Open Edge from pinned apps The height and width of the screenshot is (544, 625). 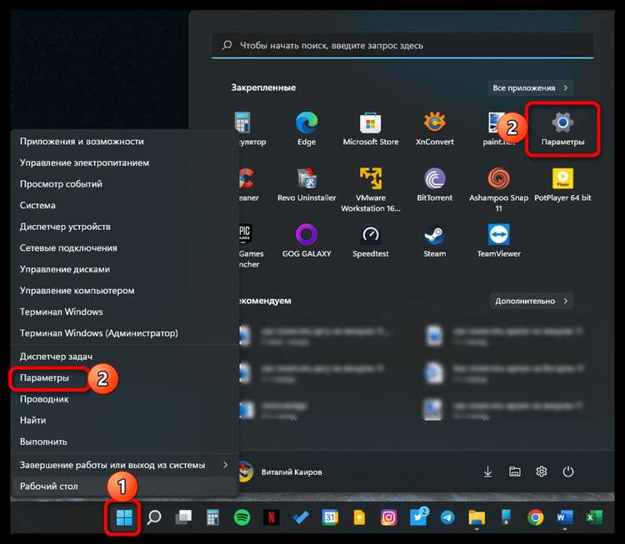click(307, 128)
